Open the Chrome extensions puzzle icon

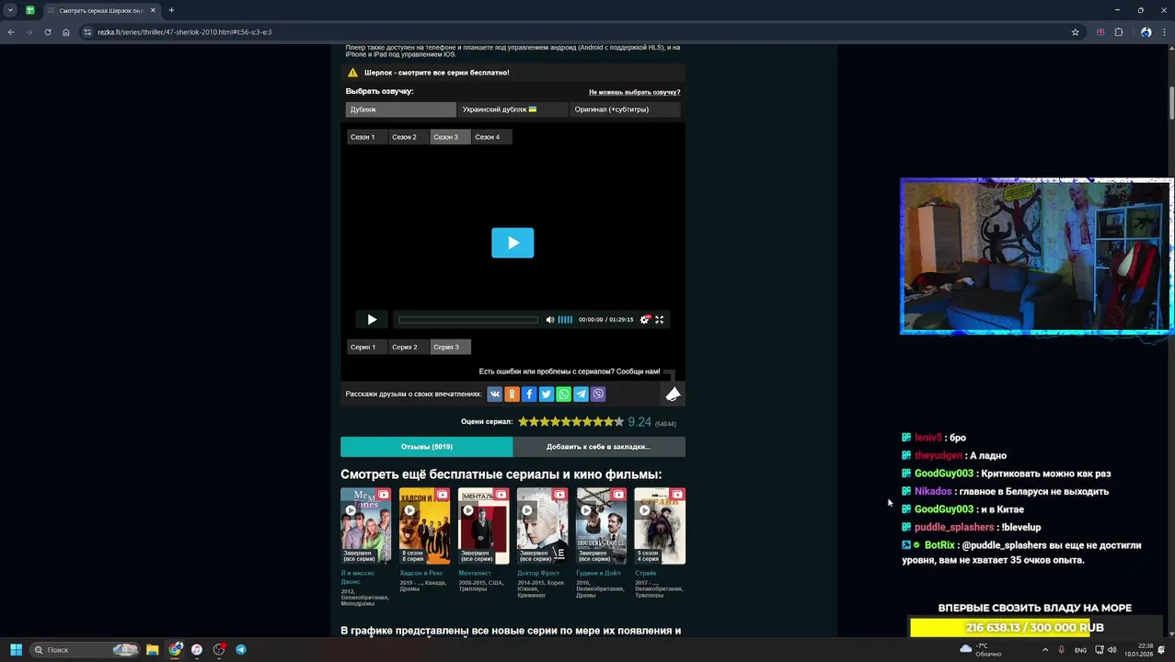pyautogui.click(x=1119, y=32)
